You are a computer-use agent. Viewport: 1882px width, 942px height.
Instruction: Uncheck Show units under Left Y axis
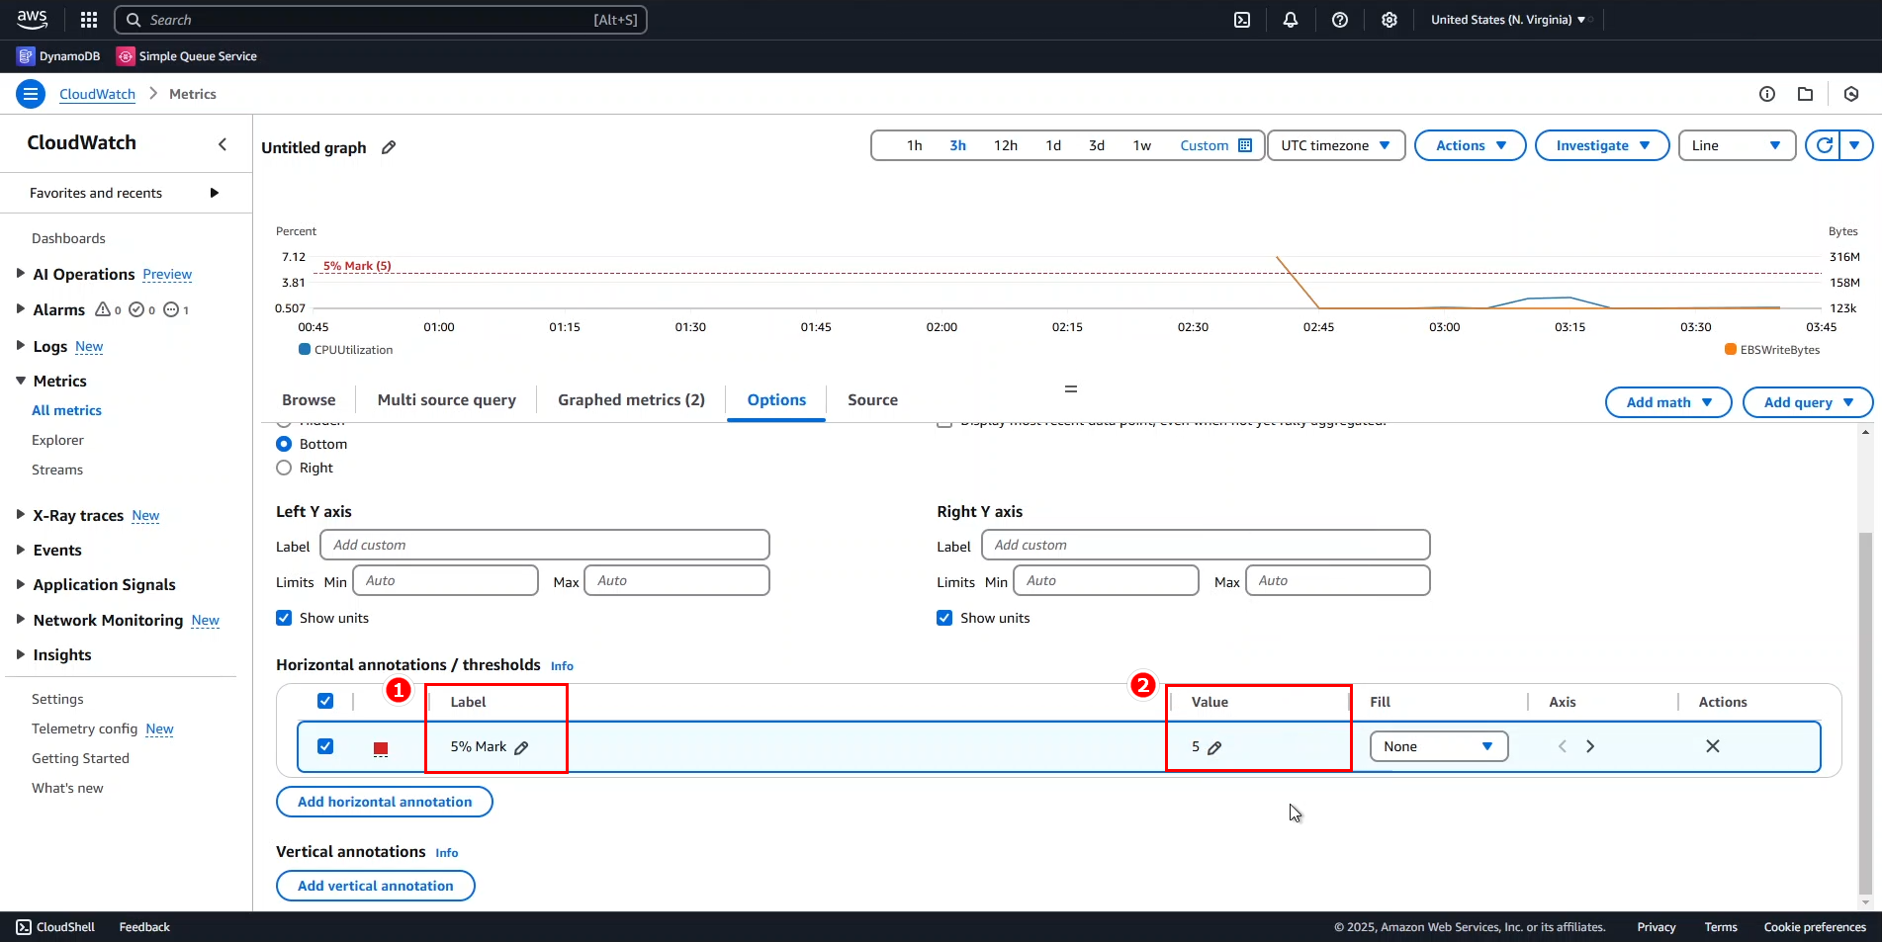[x=284, y=617]
